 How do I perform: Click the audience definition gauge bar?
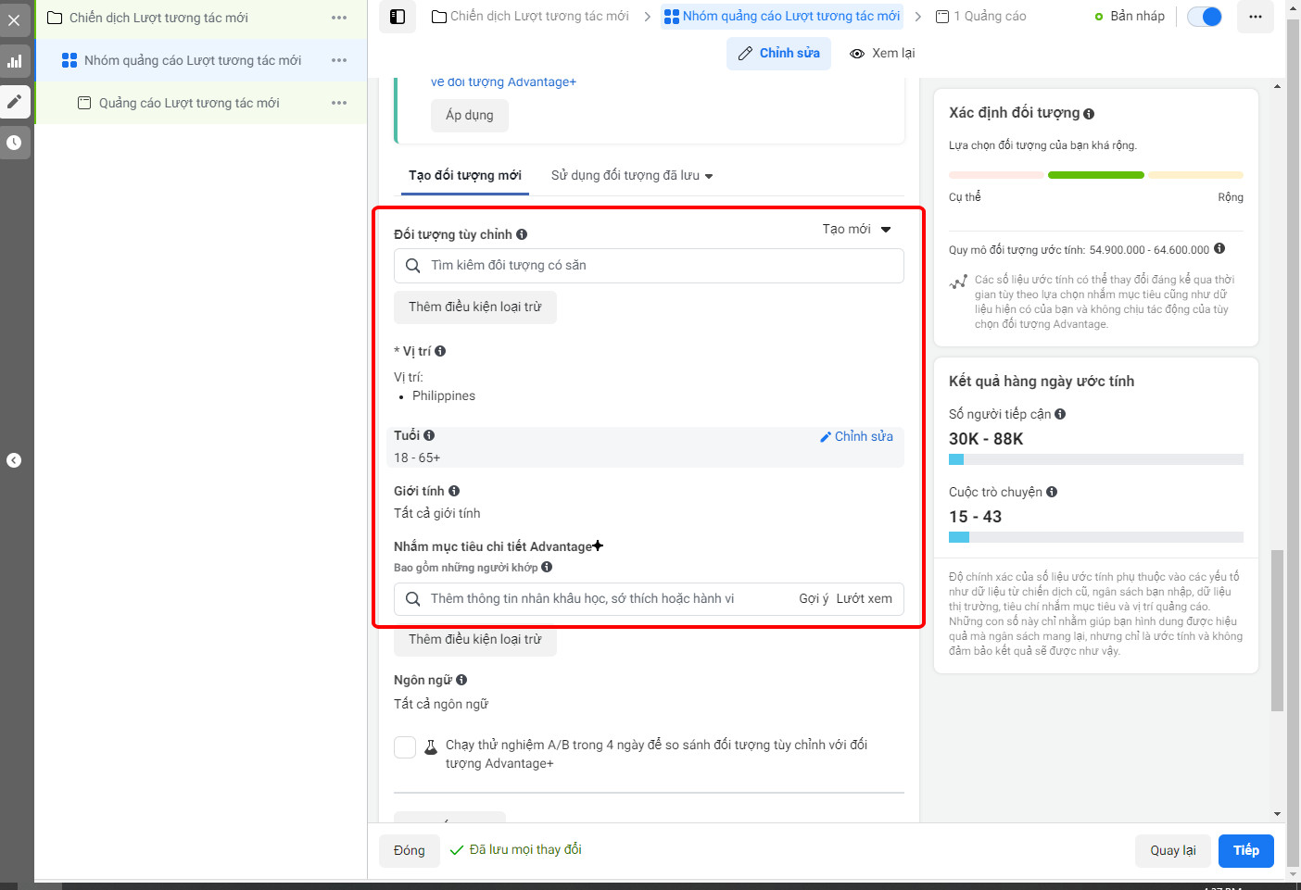[1096, 175]
